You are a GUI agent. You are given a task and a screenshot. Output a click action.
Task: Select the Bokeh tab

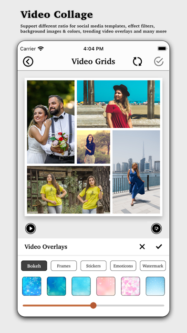34,266
